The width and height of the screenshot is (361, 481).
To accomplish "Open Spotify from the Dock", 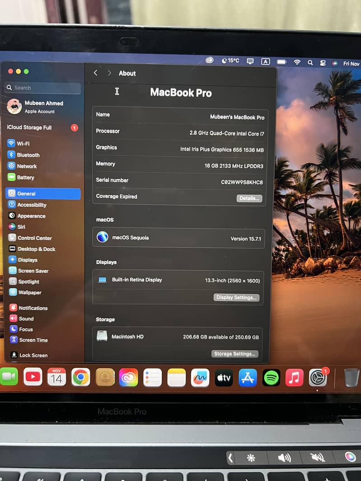I will click(x=271, y=378).
